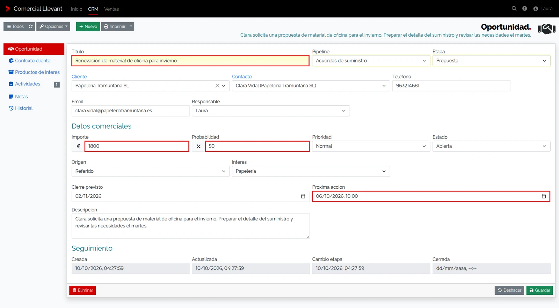Click the Probabilidad field
The image size is (559, 308).
(257, 146)
